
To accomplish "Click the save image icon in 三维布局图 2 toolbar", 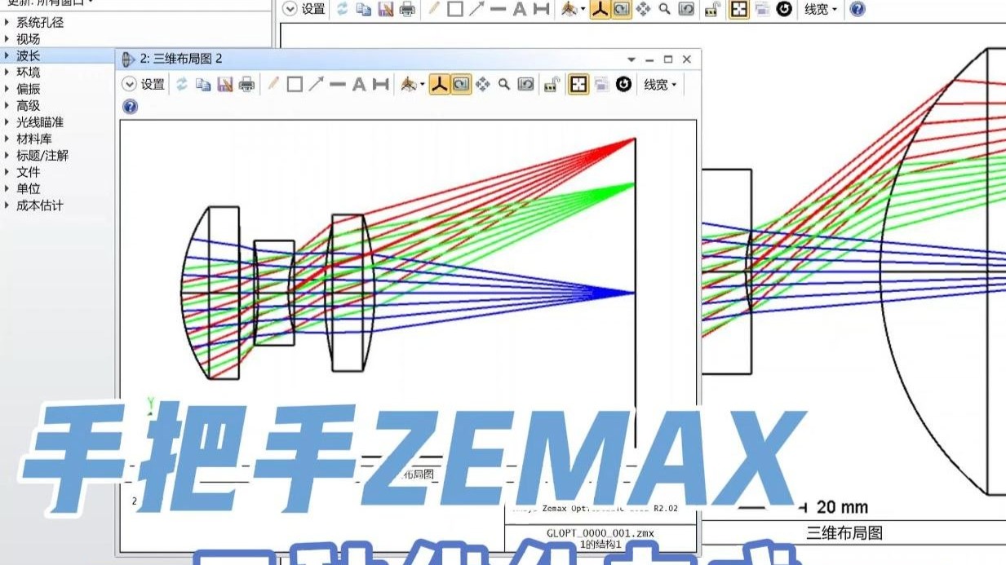I will pos(224,84).
